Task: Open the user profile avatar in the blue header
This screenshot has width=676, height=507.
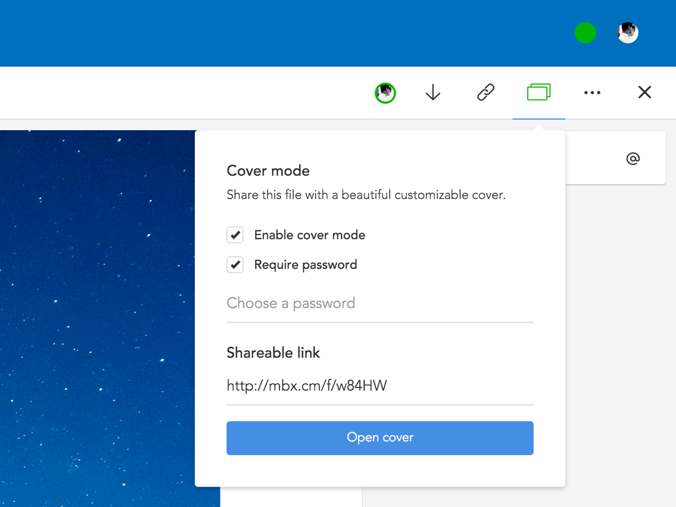Action: tap(628, 33)
